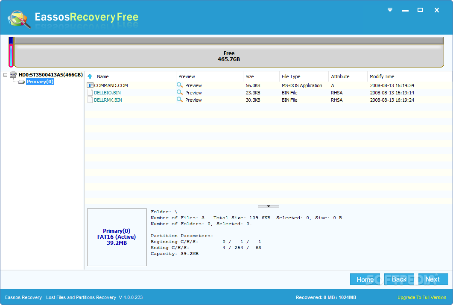
Task: Click the DELLRMK.BIN file icon
Action: pyautogui.click(x=90, y=100)
